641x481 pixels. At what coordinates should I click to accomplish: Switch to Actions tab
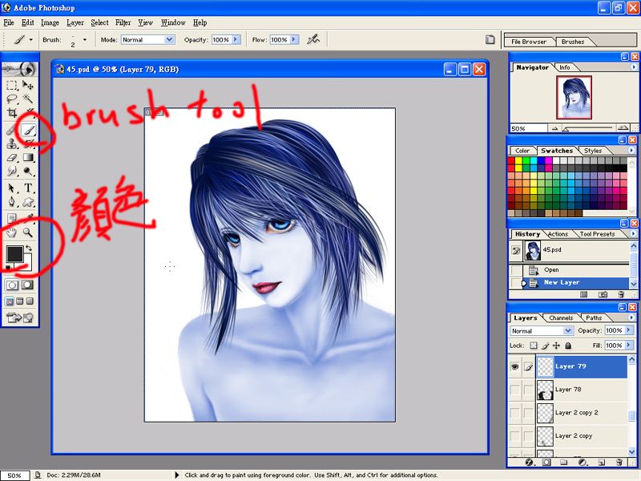[x=558, y=234]
